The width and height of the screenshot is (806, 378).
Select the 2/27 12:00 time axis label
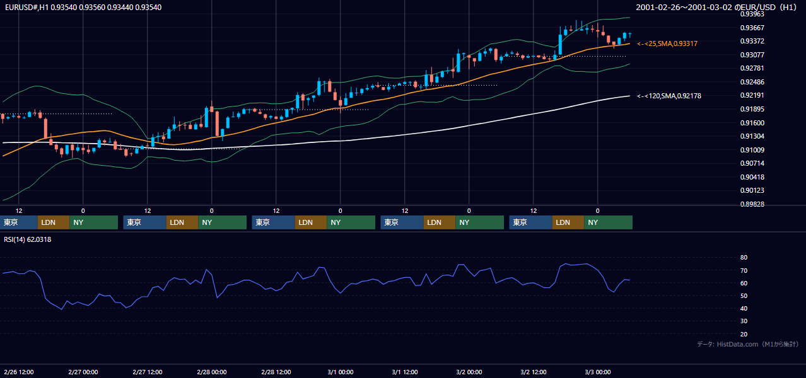[x=147, y=372]
